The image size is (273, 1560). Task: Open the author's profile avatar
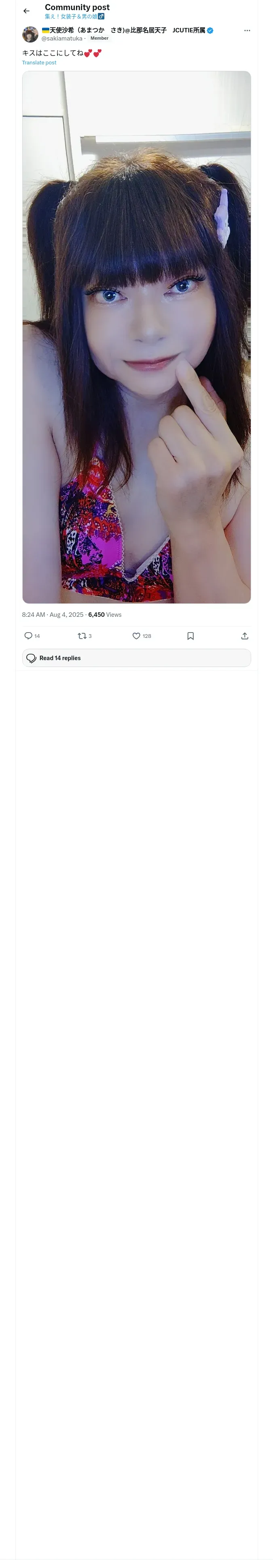(x=30, y=34)
